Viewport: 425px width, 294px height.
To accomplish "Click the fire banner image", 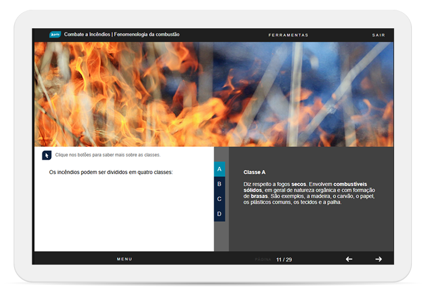I will (214, 94).
